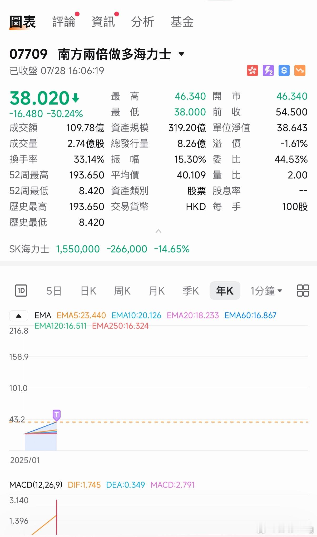Image resolution: width=317 pixels, height=537 pixels.
Task: Tap the EMA indicator label
Action: click(43, 315)
